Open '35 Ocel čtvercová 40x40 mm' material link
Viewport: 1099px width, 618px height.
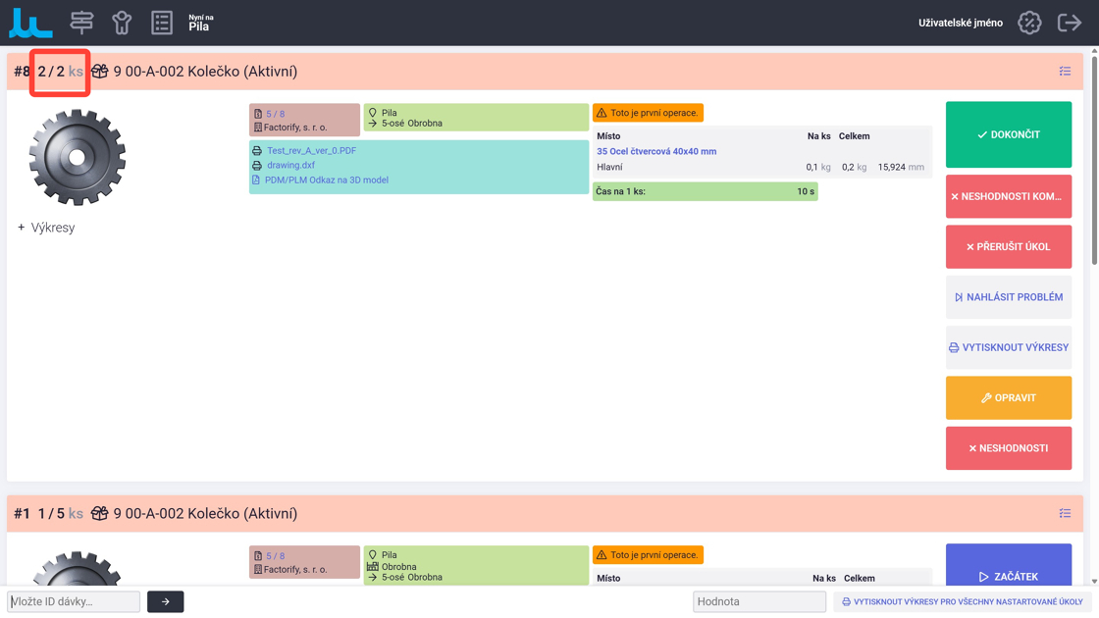(656, 151)
